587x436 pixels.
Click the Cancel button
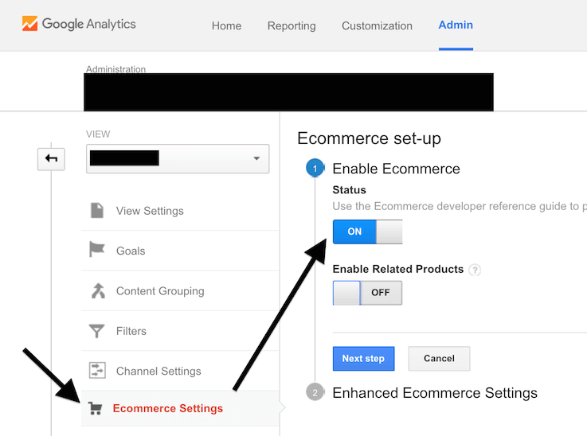coord(439,359)
